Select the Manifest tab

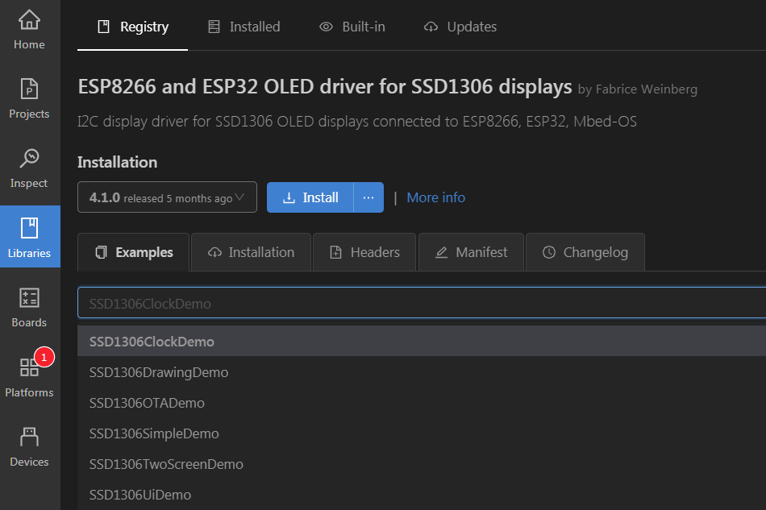point(472,252)
